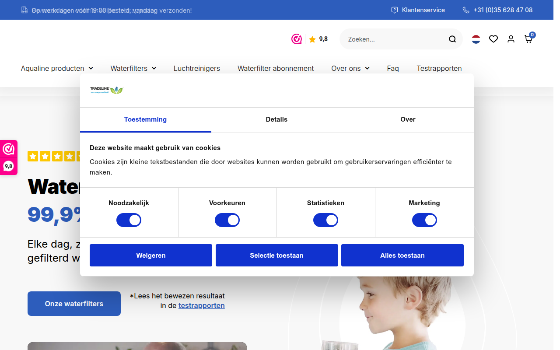Open the Waterfilter abonnement menu item
The image size is (560, 350).
pos(276,68)
